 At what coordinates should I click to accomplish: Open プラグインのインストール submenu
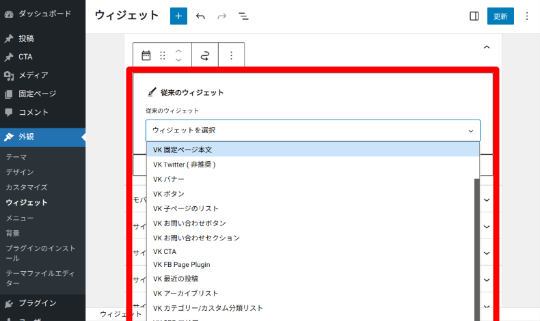40,253
